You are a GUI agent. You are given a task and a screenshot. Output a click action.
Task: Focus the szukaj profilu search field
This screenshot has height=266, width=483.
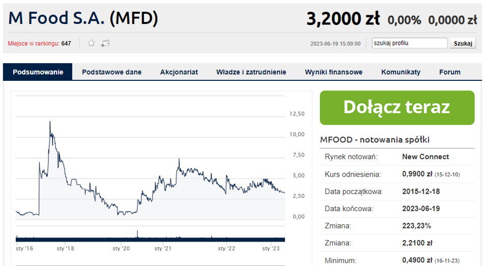tap(410, 43)
